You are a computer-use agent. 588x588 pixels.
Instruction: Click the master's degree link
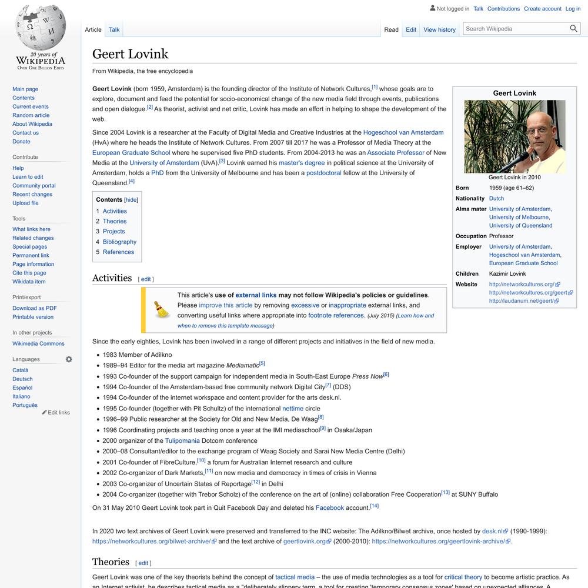pyautogui.click(x=302, y=163)
